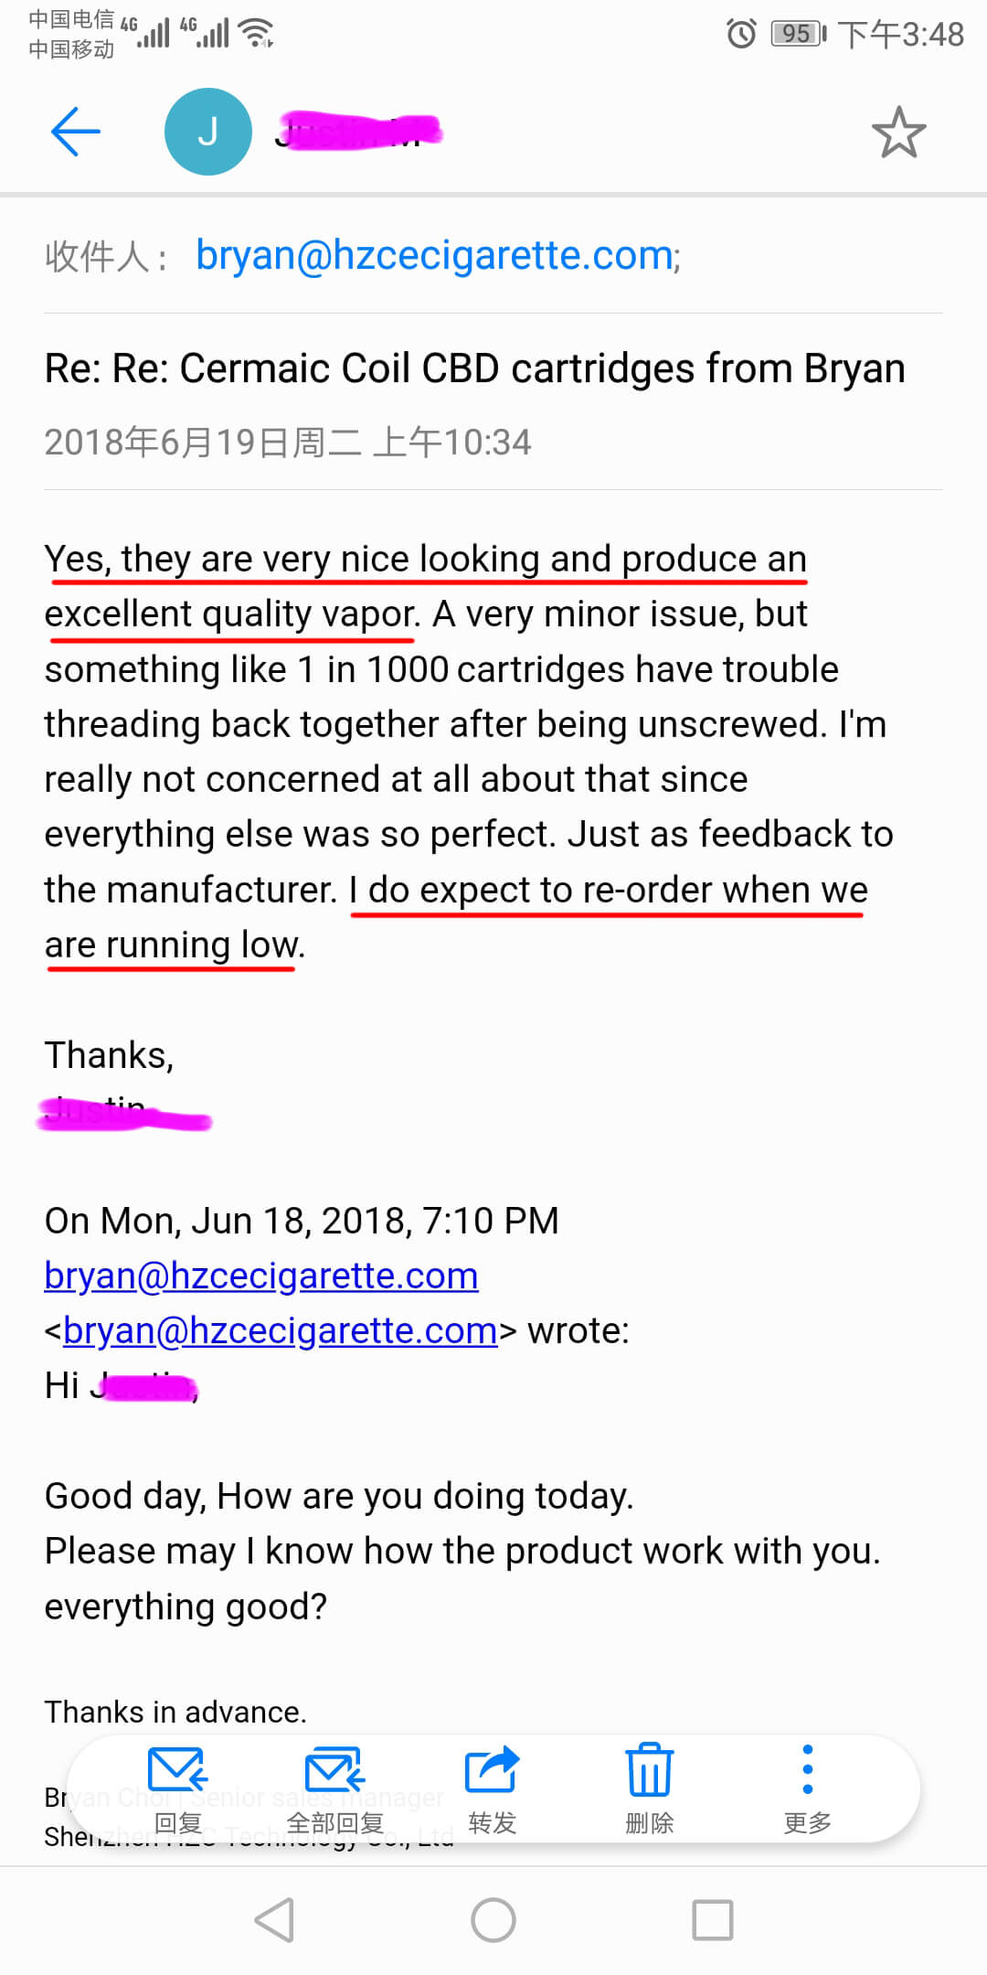The height and width of the screenshot is (1975, 987).
Task: Tap the email subject line
Action: (475, 368)
